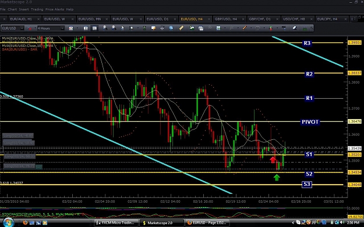Select the cursor pointer tool

pos(122,28)
